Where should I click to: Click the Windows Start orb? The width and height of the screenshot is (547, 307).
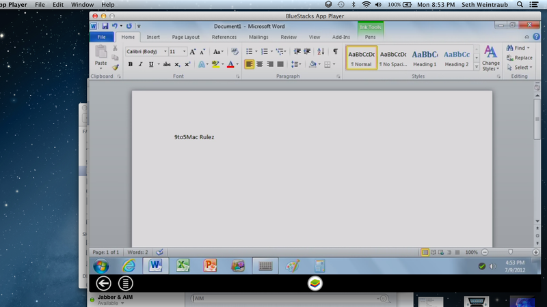click(101, 266)
